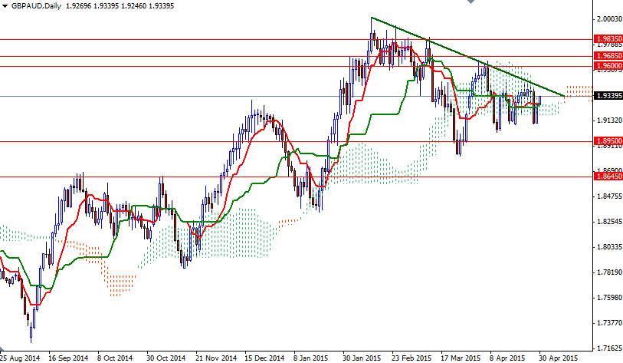623x363 pixels.
Task: Click the 8 Apr 2015 date label
Action: 507,358
